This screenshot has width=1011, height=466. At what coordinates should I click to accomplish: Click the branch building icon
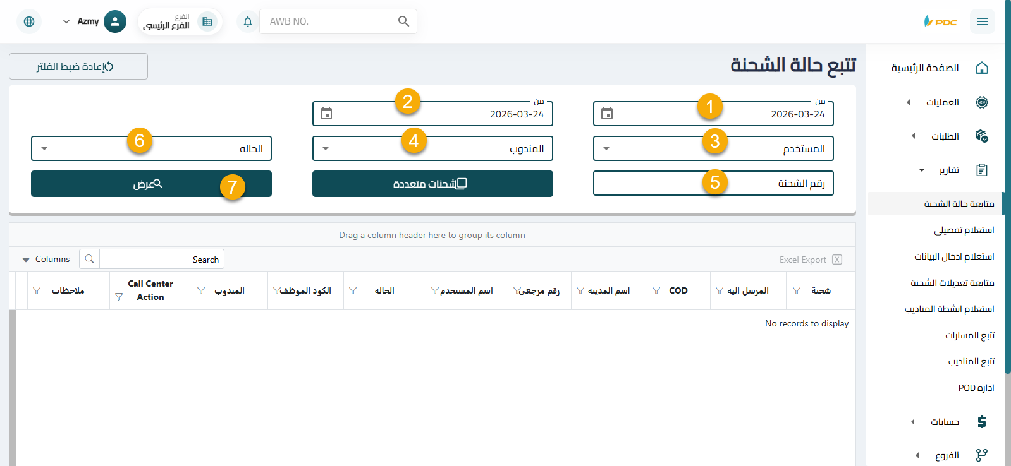coord(207,21)
